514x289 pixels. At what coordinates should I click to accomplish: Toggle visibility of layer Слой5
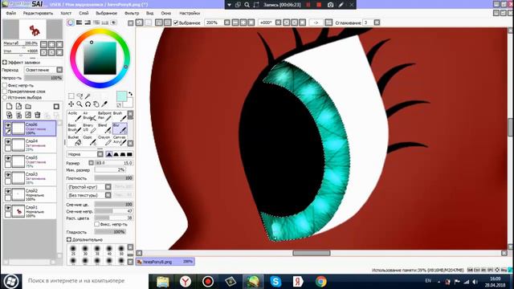[x=8, y=158]
